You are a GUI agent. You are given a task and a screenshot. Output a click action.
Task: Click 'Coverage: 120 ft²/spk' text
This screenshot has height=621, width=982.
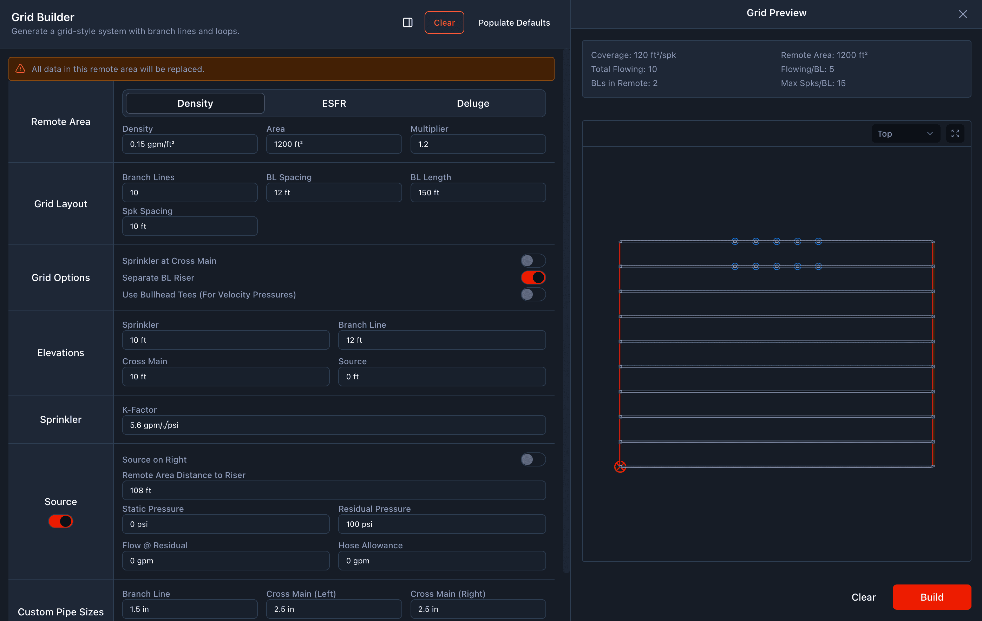[633, 55]
